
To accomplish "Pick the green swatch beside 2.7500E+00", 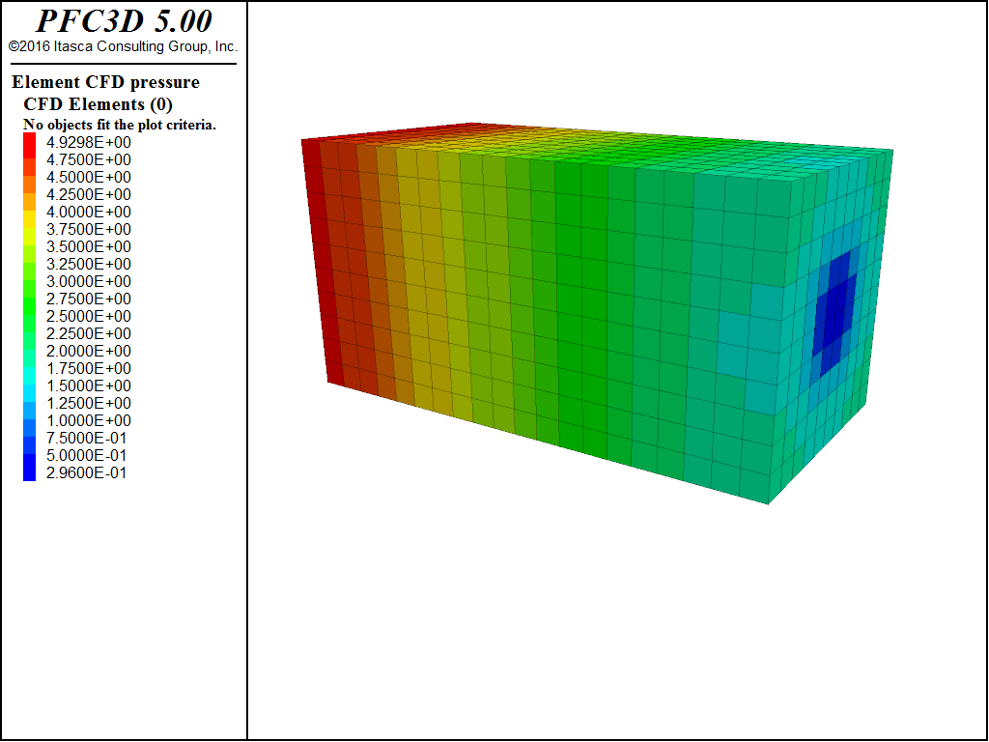I will [x=29, y=299].
